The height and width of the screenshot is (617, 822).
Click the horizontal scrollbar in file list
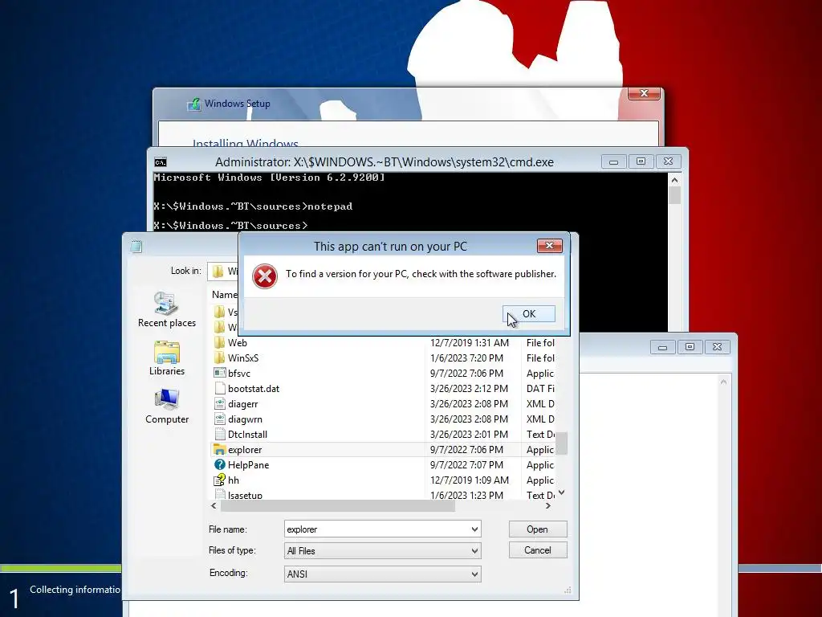tap(338, 506)
